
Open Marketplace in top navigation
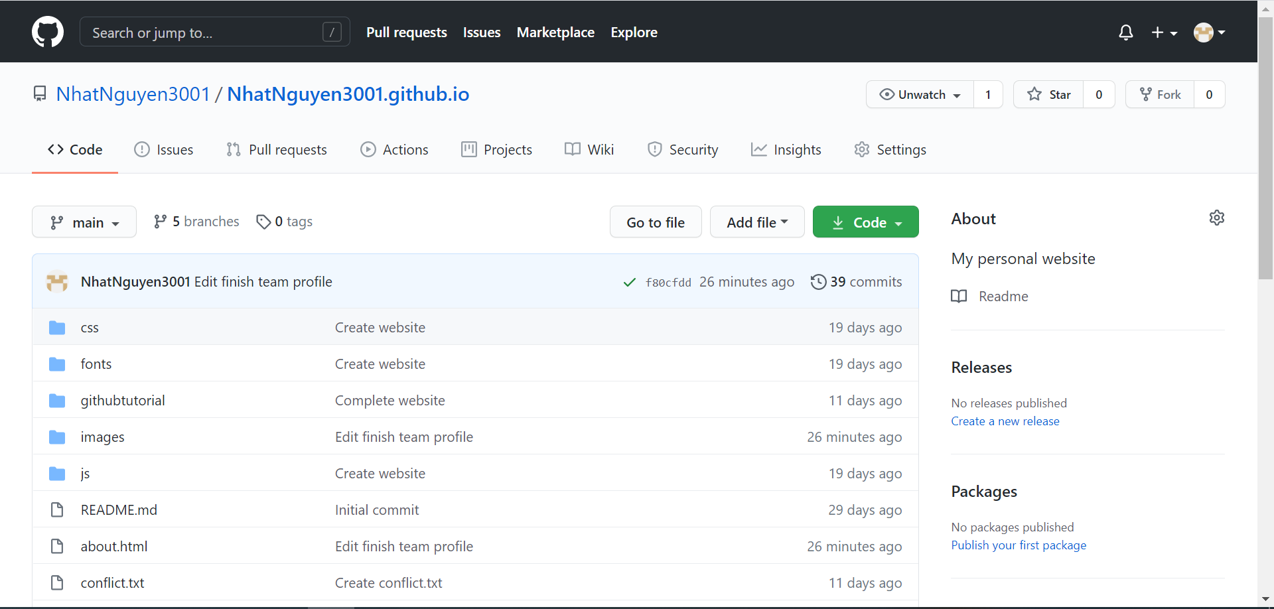(x=555, y=32)
